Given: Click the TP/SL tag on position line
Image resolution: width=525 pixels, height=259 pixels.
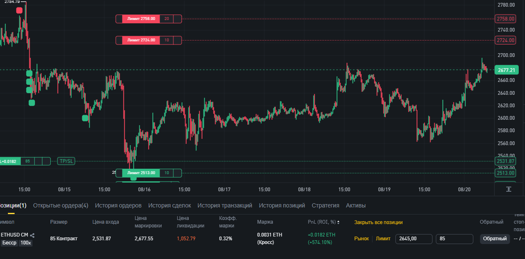Looking at the screenshot, I should pyautogui.click(x=66, y=161).
